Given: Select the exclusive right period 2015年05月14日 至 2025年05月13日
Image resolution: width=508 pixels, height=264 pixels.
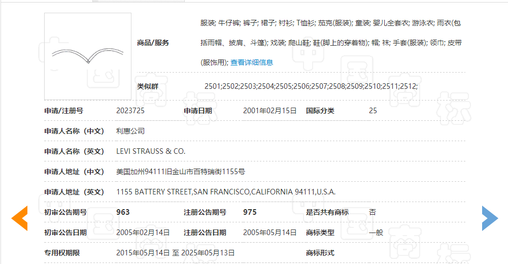Looking at the screenshot, I should (175, 253).
